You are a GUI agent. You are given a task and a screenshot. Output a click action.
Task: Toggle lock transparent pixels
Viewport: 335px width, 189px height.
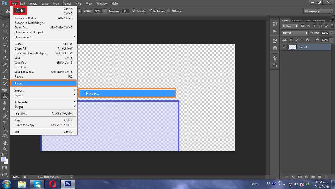[x=291, y=40]
